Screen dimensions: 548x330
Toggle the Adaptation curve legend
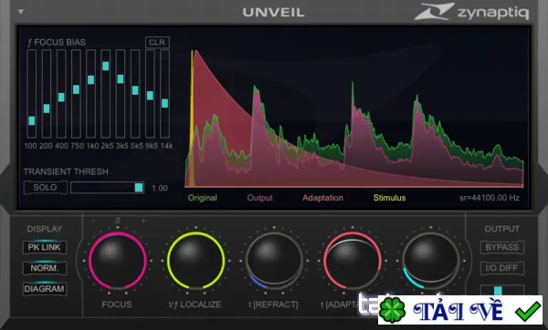click(322, 198)
